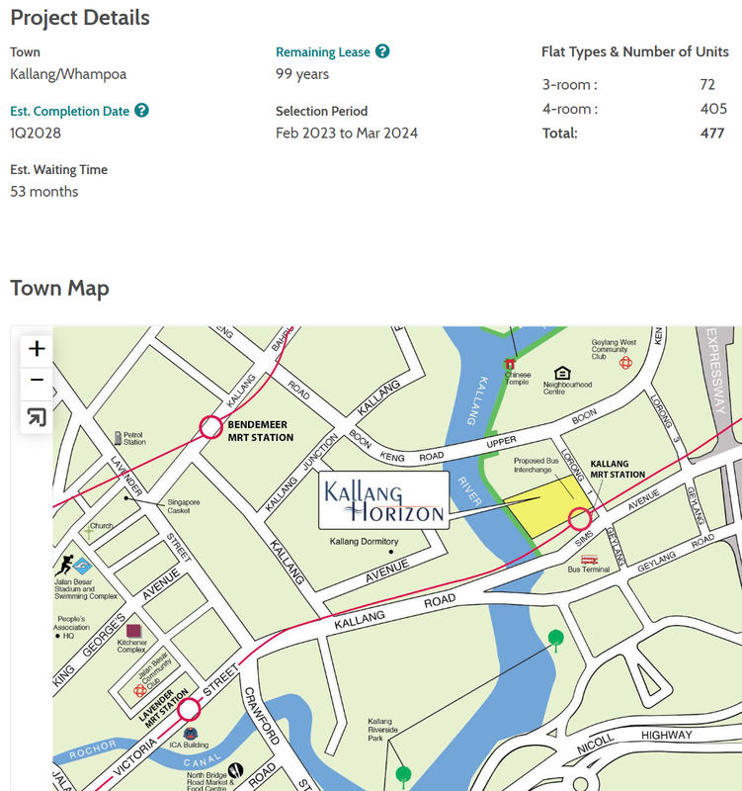Click the Church cross icon
742x791 pixels.
tap(89, 532)
